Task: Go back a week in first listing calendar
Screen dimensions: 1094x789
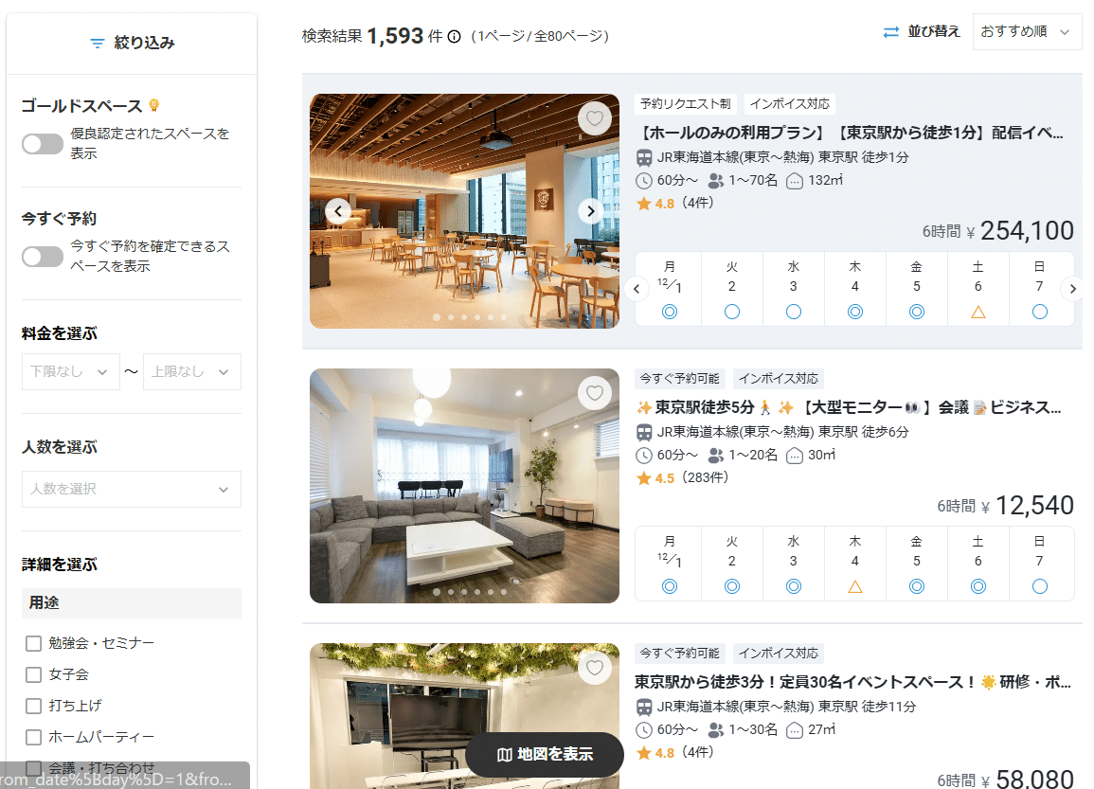Action: coord(637,288)
